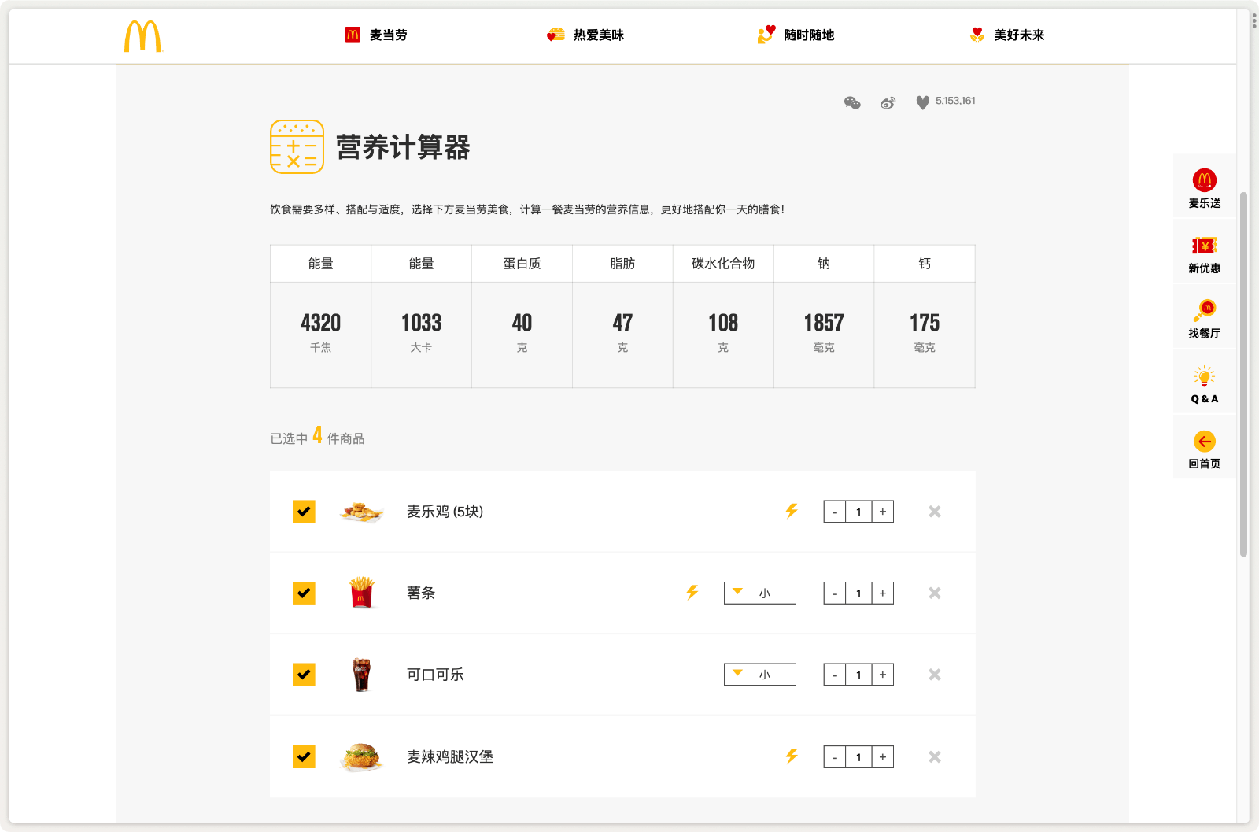
Task: Remove 麦辣鸡腿汉堡 with the X
Action: point(935,756)
